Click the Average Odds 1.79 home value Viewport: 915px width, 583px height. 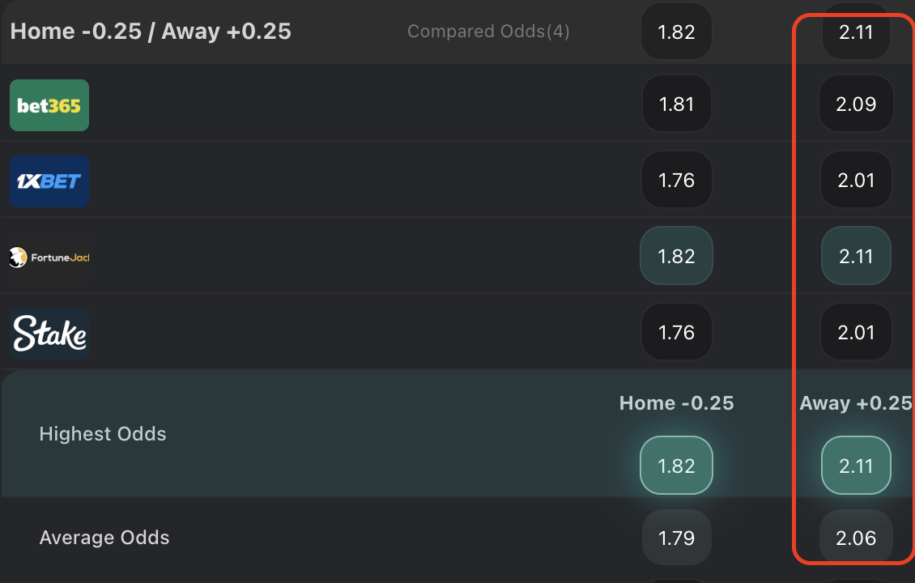pos(676,537)
